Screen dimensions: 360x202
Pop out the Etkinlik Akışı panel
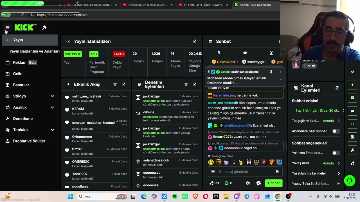[x=123, y=84]
